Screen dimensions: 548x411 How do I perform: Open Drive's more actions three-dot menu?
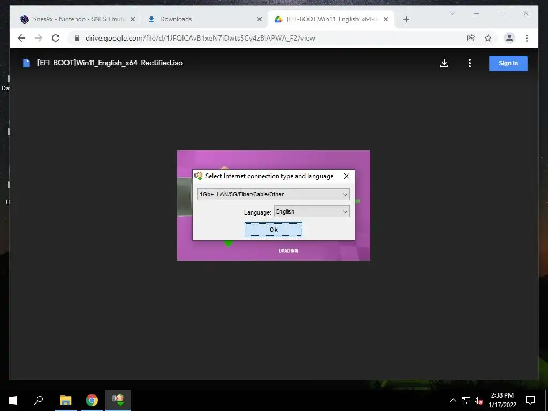point(470,63)
